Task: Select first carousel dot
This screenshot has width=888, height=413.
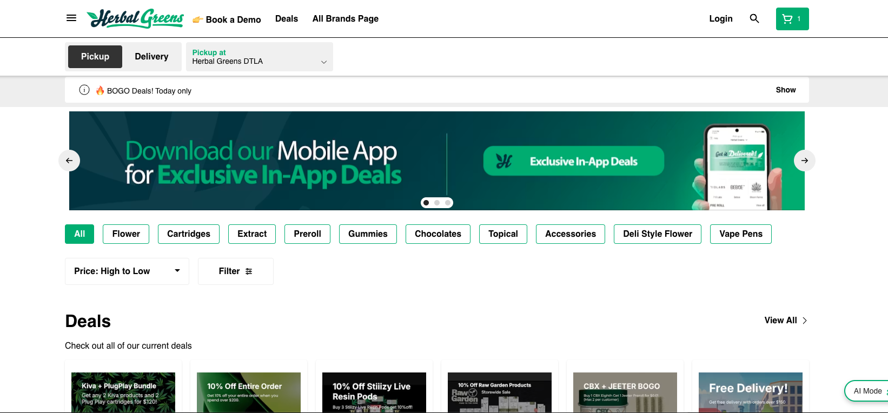Action: (426, 203)
